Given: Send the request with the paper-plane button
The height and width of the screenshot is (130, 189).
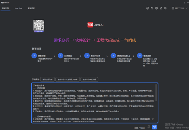Looking at the screenshot, I should [155, 127].
